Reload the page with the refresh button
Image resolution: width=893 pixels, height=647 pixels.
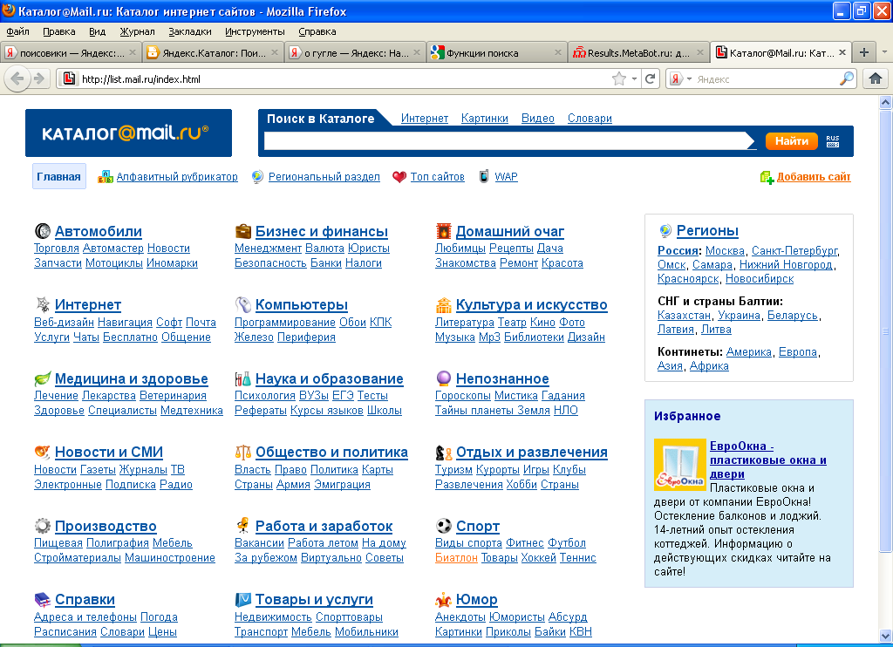coord(650,78)
